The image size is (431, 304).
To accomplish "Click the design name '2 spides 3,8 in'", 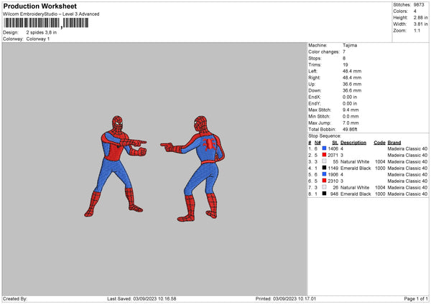I will pos(42,32).
